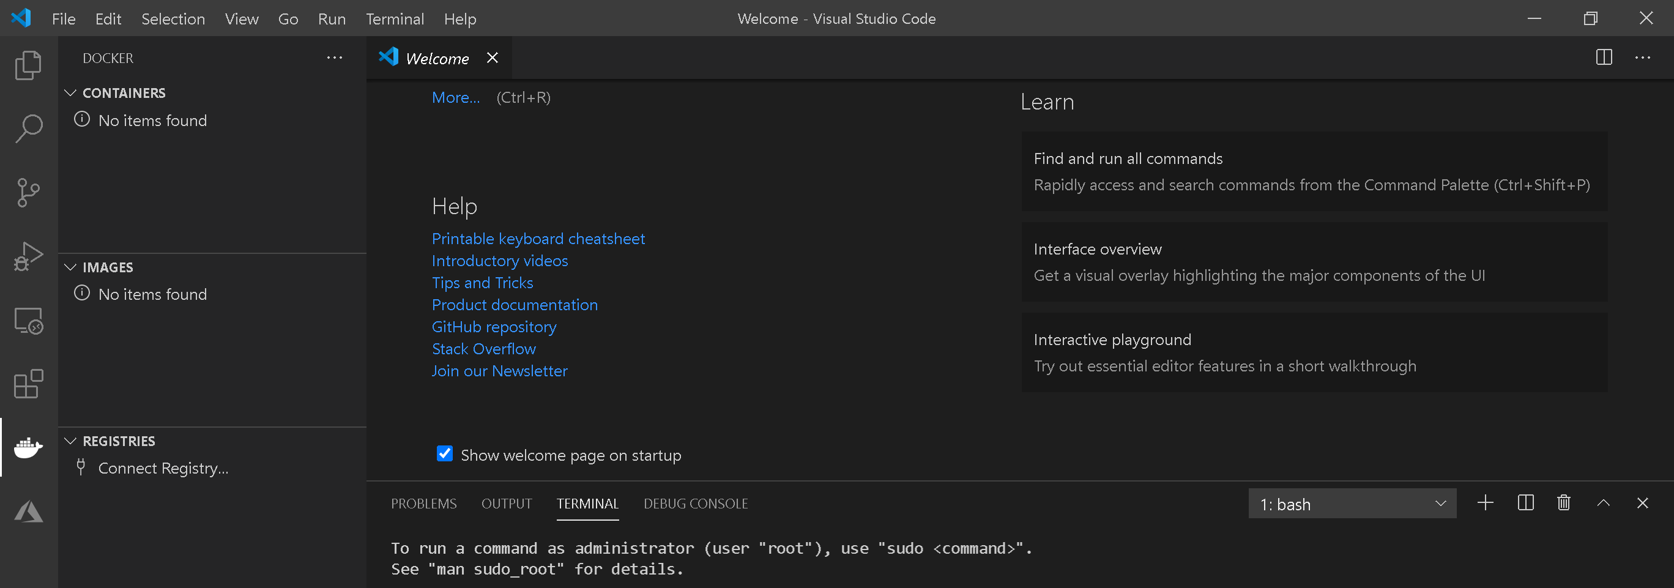Click the VS Code logo in title bar

[21, 18]
